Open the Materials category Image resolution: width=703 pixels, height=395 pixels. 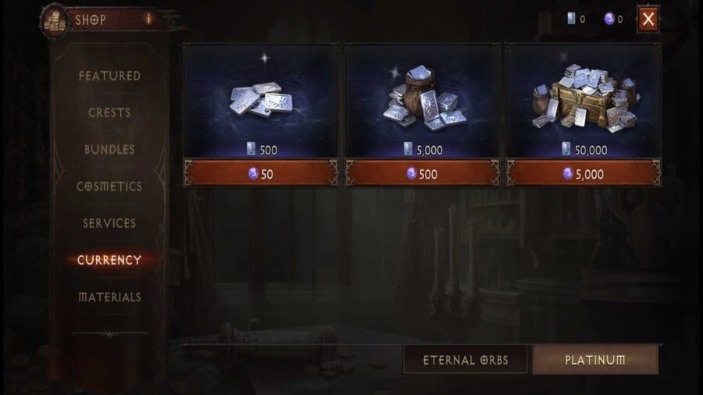pos(109,297)
